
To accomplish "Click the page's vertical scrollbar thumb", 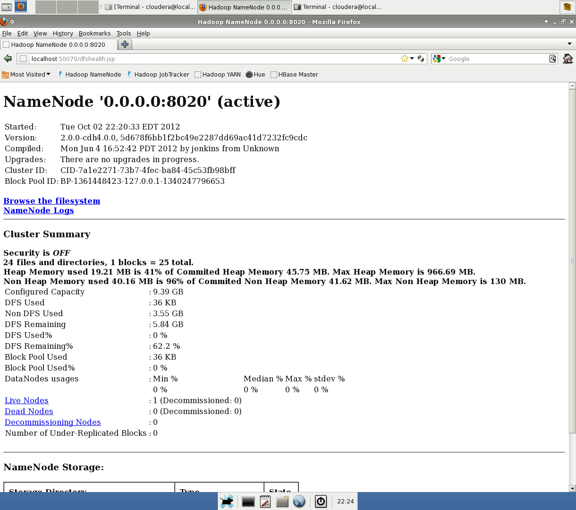I will tap(572, 261).
